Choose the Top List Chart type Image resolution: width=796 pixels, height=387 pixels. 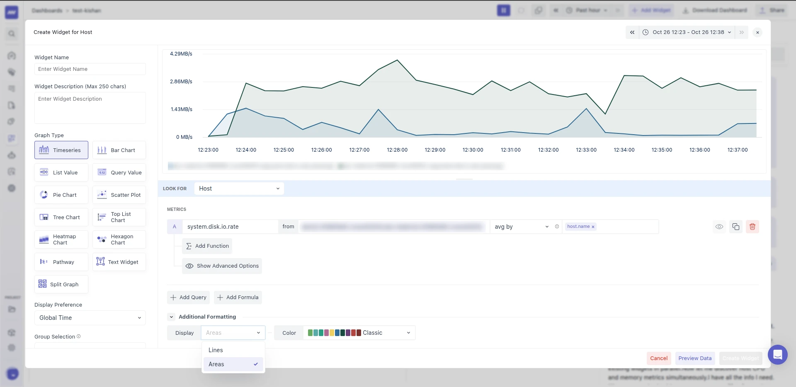pos(119,217)
